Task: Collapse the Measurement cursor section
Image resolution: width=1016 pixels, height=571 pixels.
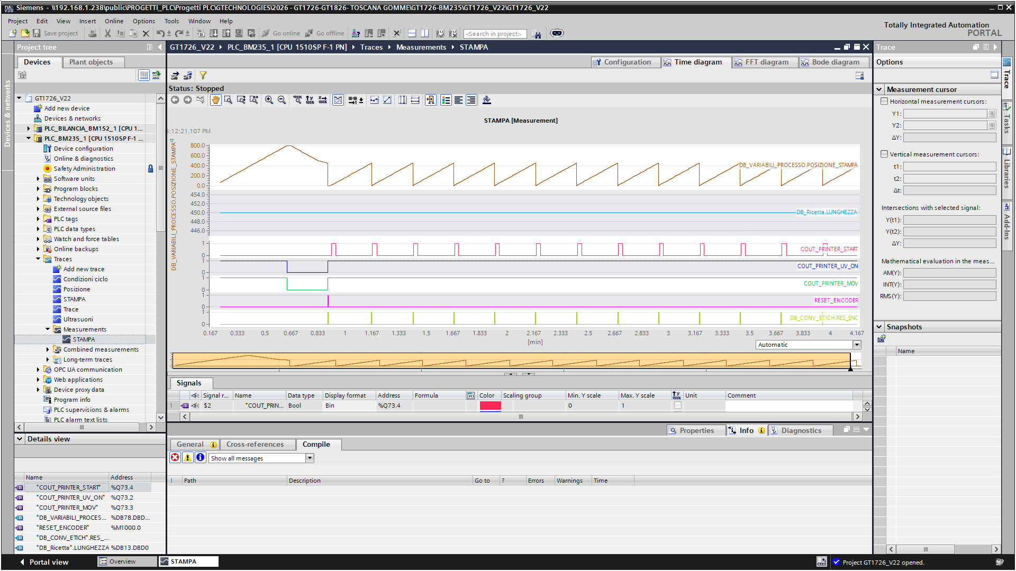Action: 879,89
